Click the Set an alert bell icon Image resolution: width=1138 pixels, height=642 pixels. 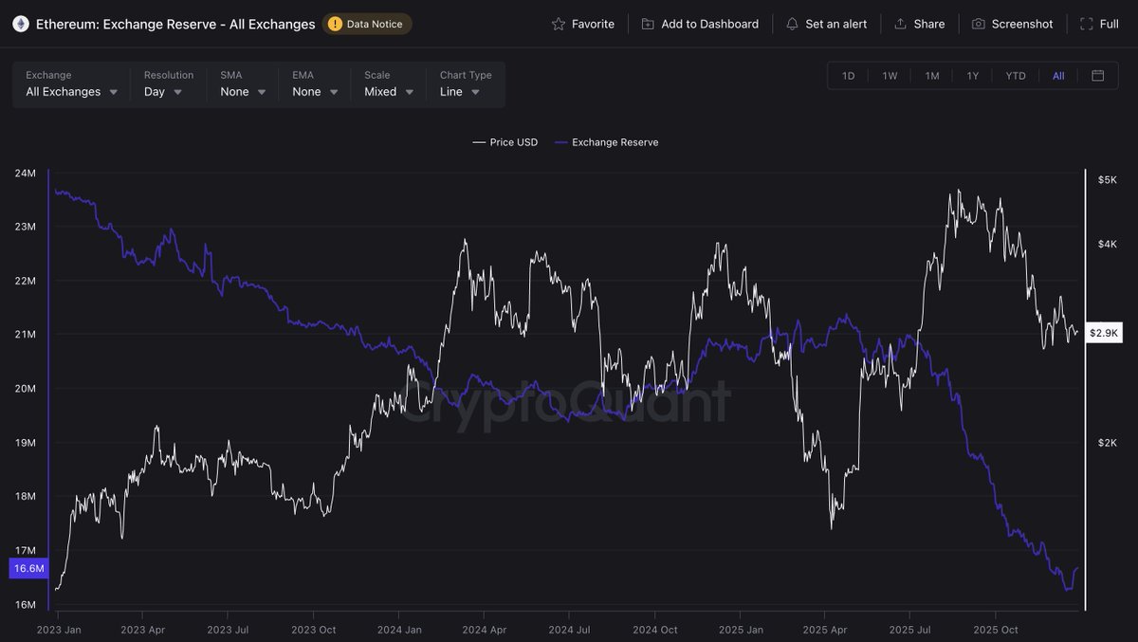[x=792, y=24]
